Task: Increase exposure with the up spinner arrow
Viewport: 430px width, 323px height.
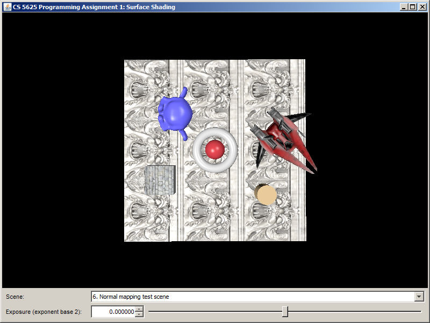Action: point(140,309)
